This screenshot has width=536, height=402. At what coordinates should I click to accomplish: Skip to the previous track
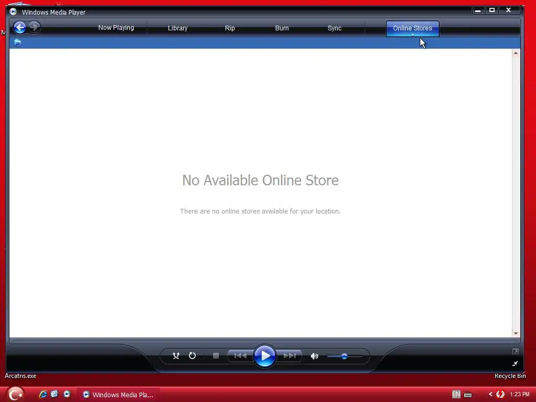pos(240,356)
